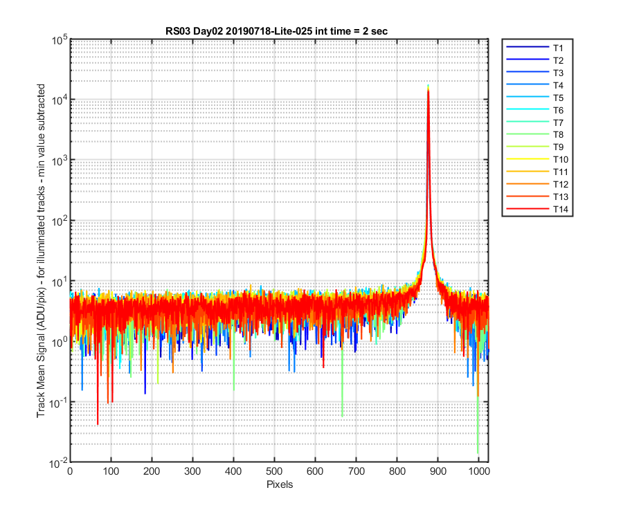Click the x-axis tick label 1000
The image size is (623, 519).
pos(479,471)
